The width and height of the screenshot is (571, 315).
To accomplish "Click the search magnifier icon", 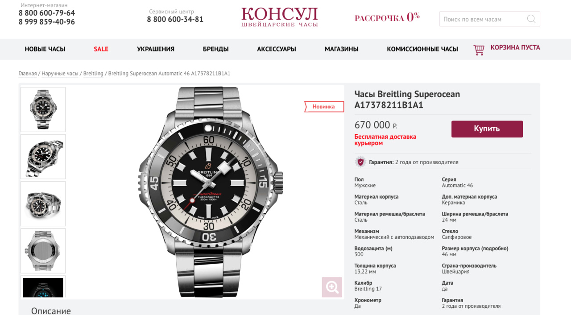I will pos(531,19).
